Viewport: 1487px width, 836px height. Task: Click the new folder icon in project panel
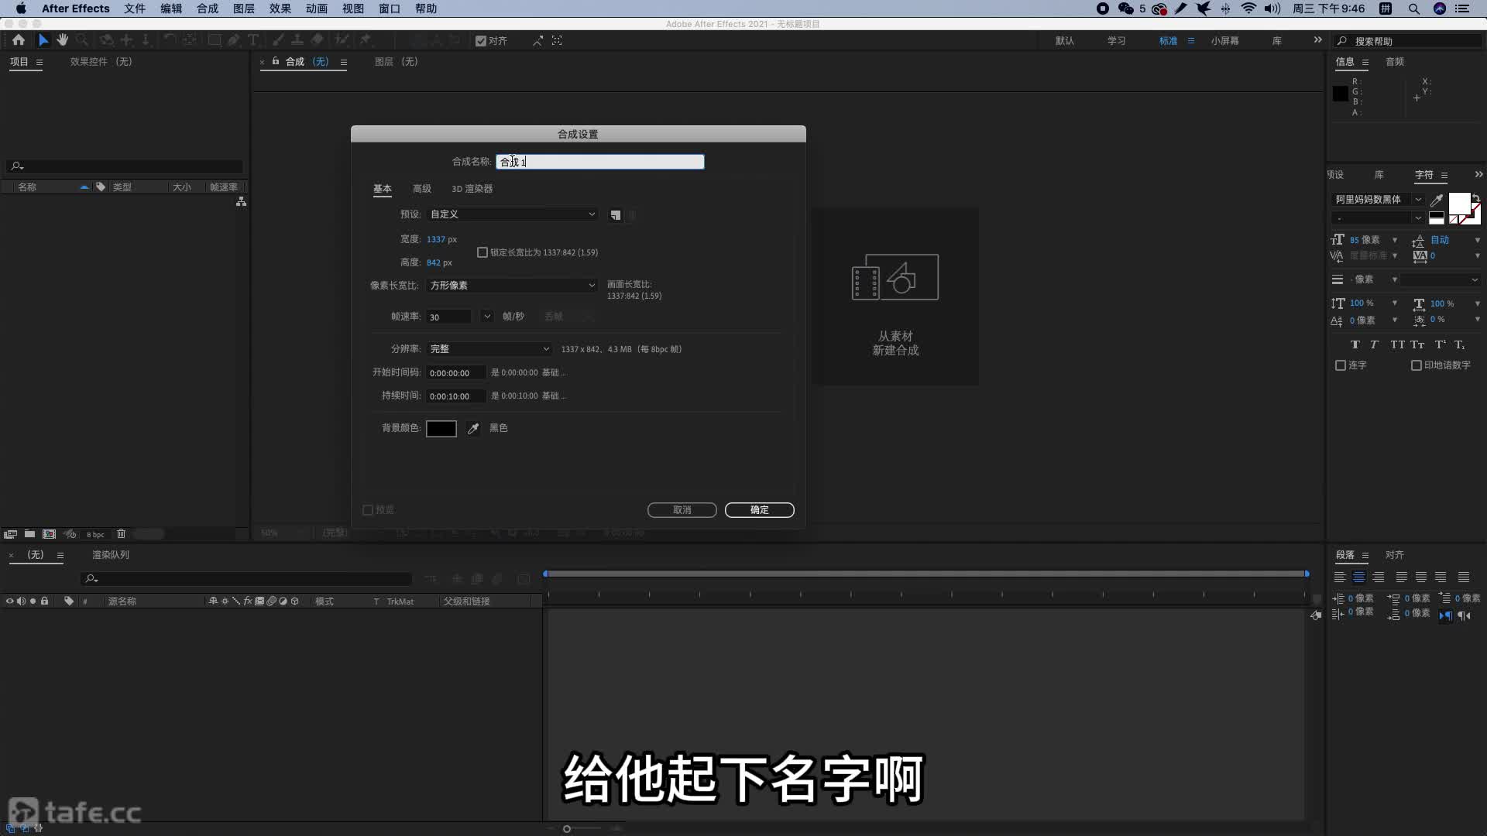point(29,534)
